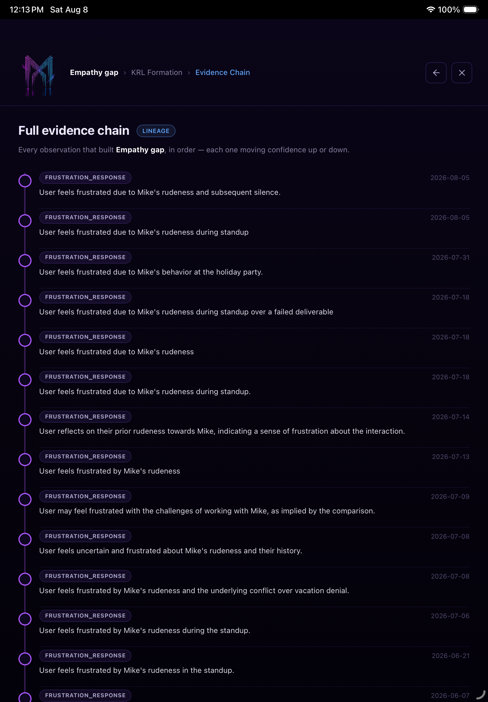
Task: Close the evidence chain panel
Action: [462, 73]
